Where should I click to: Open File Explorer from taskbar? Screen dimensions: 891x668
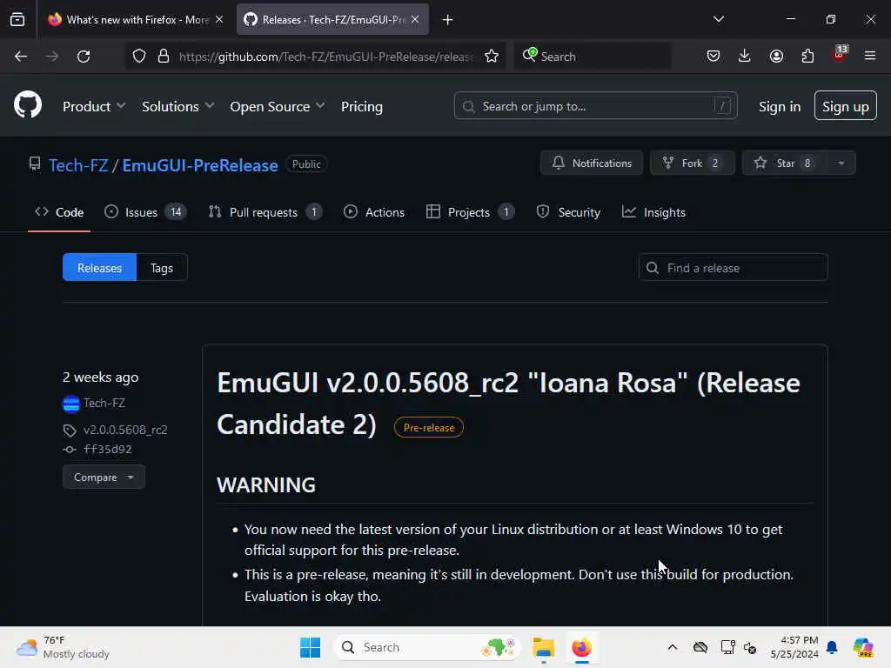[543, 647]
